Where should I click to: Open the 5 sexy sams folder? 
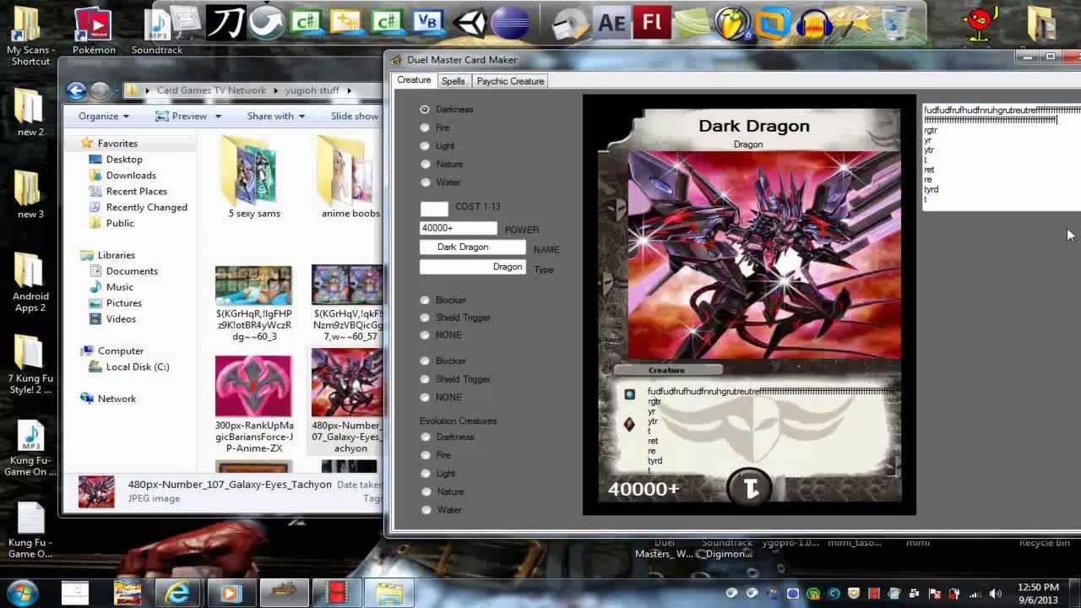(x=254, y=177)
